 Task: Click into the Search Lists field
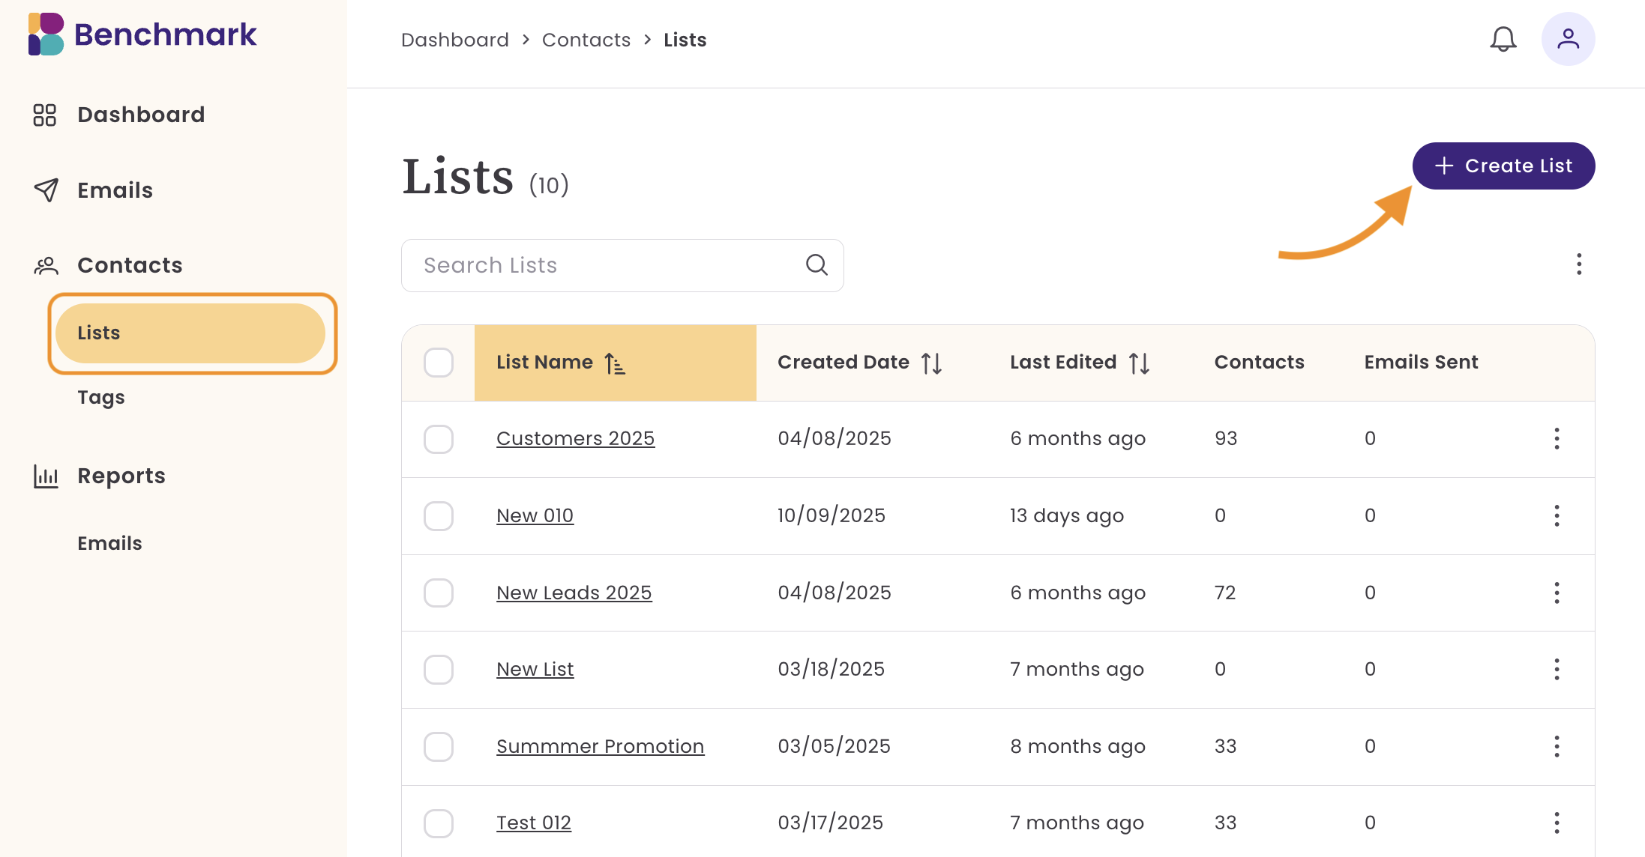[x=600, y=265]
